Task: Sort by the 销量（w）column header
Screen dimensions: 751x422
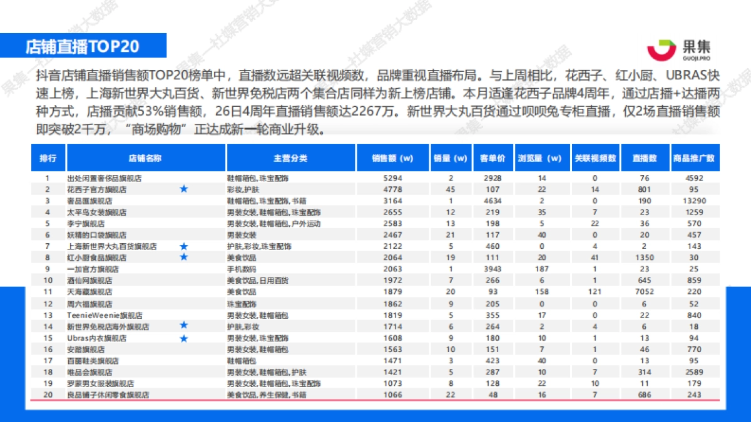Action: [x=450, y=158]
